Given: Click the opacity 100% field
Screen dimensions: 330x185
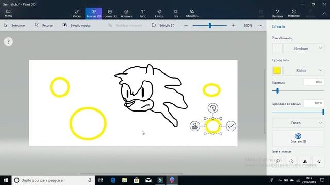Looking at the screenshot, I should click(313, 103).
